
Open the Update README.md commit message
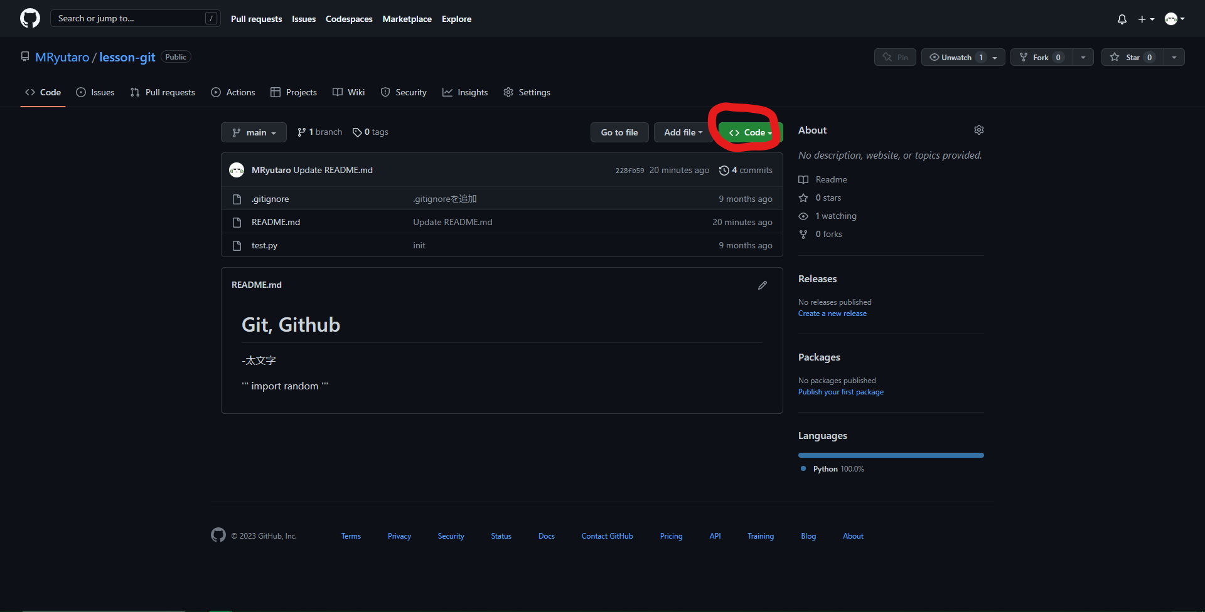click(333, 170)
